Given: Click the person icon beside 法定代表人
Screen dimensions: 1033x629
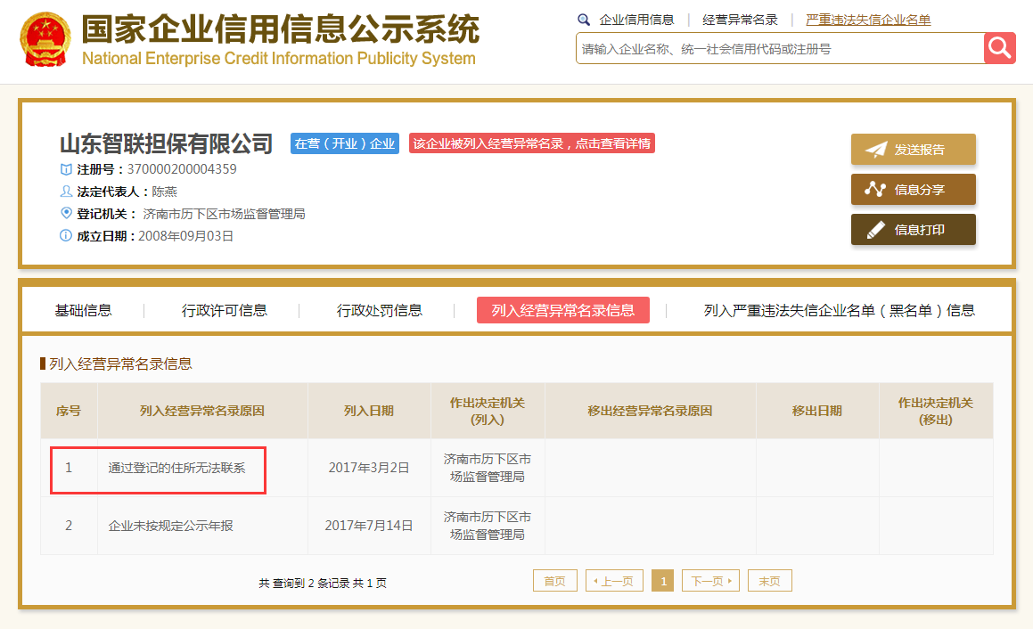Looking at the screenshot, I should pos(66,191).
